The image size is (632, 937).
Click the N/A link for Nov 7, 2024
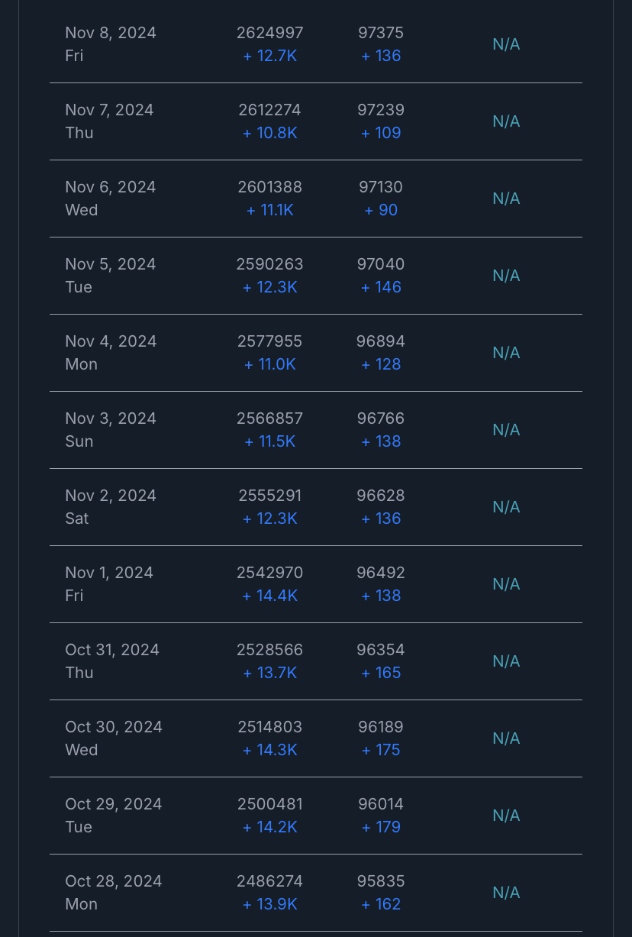click(506, 121)
